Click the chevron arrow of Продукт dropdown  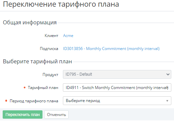point(168,74)
